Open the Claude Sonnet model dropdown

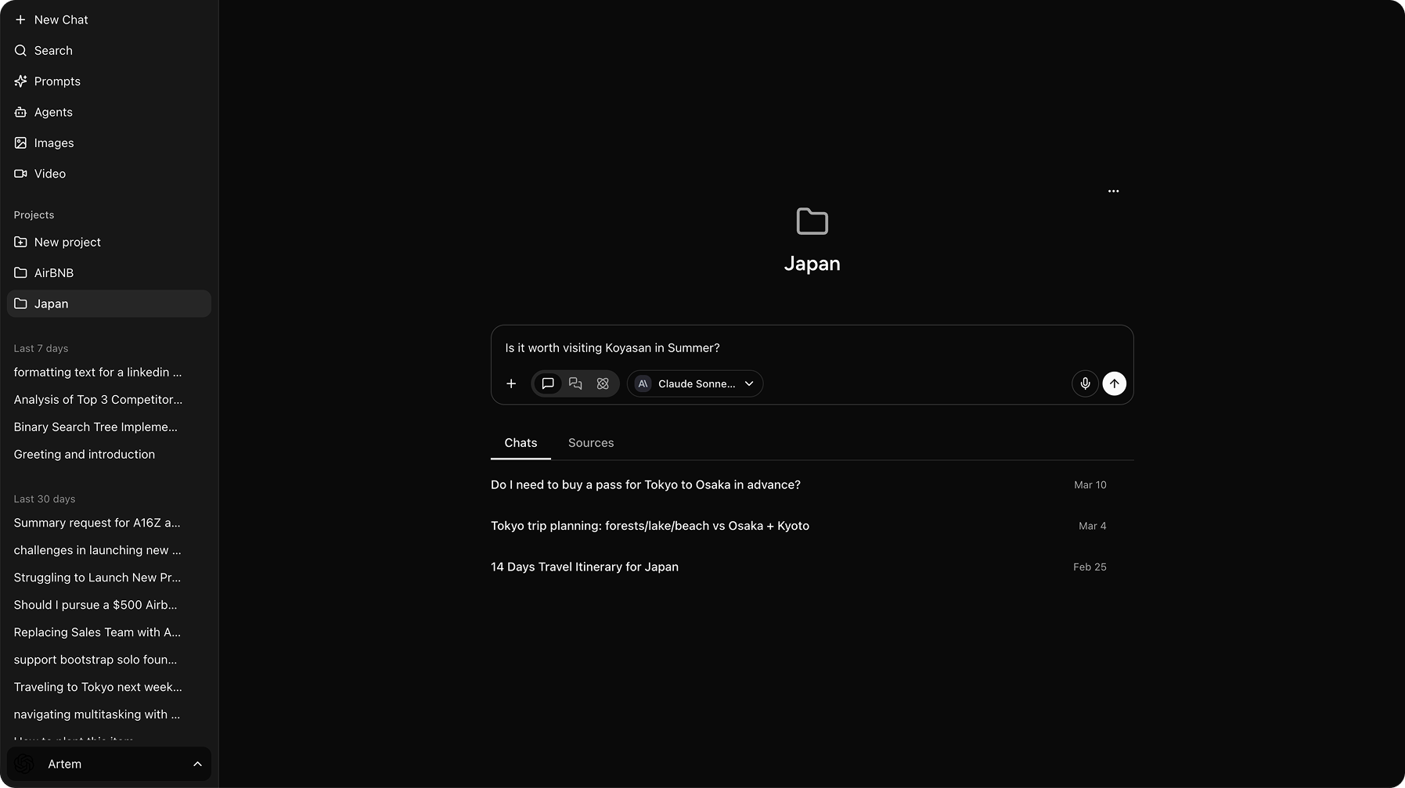(695, 383)
